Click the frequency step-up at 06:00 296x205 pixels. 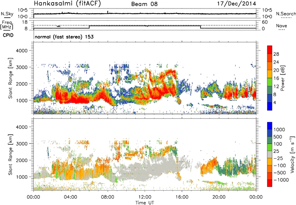89,27
